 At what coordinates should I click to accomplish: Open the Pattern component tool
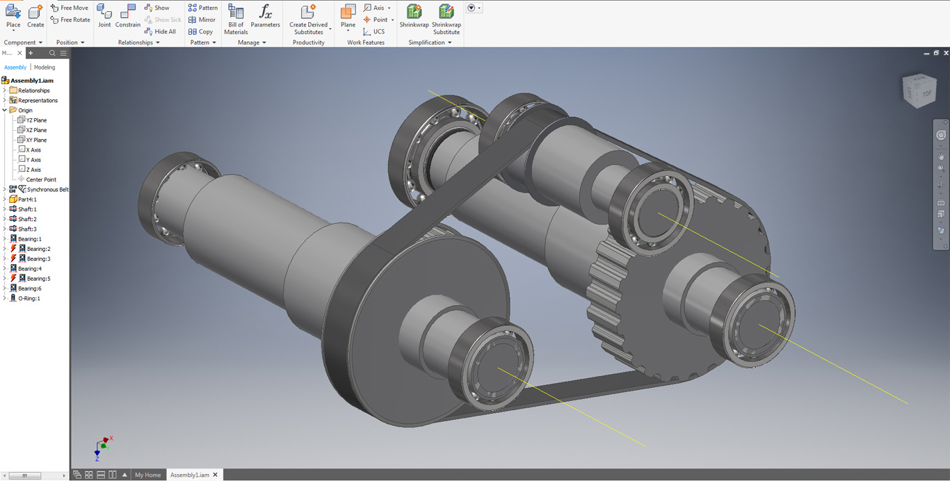(203, 8)
